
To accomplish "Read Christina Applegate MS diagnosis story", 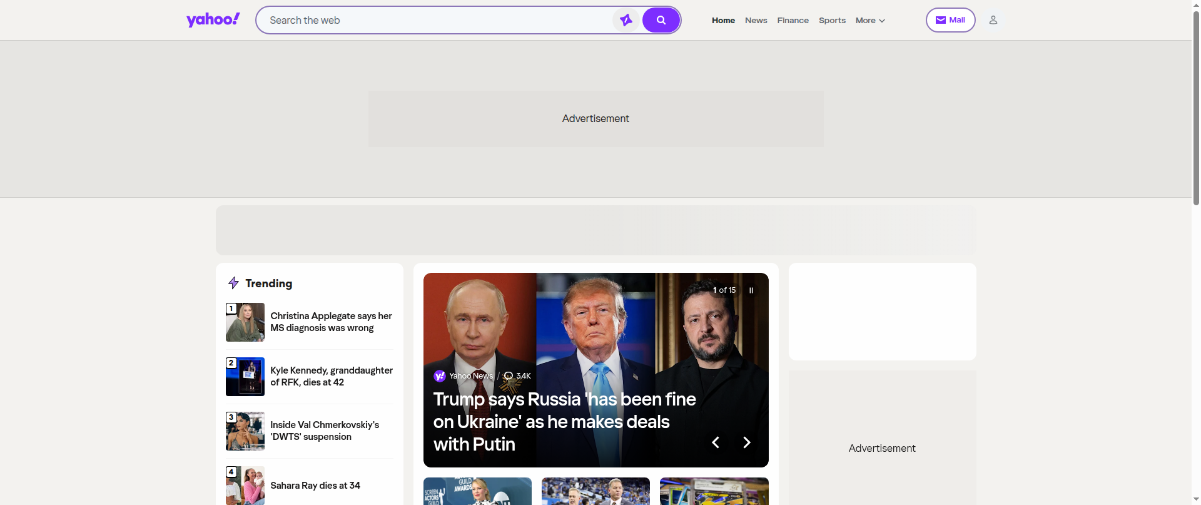I will (332, 322).
